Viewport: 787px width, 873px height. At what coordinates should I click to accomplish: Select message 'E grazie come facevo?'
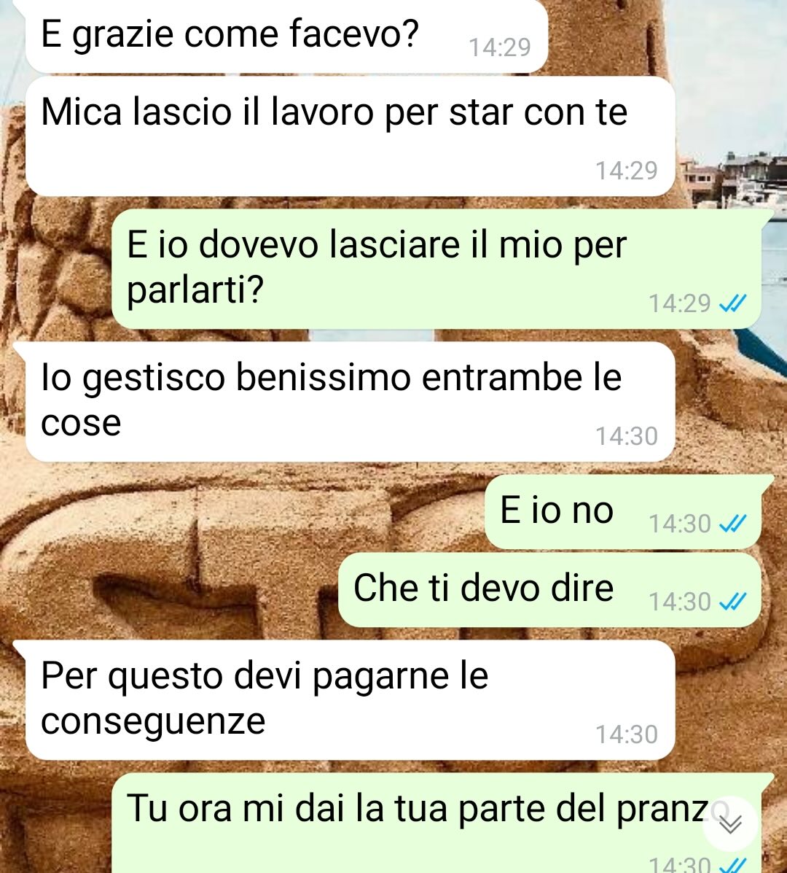click(286, 36)
